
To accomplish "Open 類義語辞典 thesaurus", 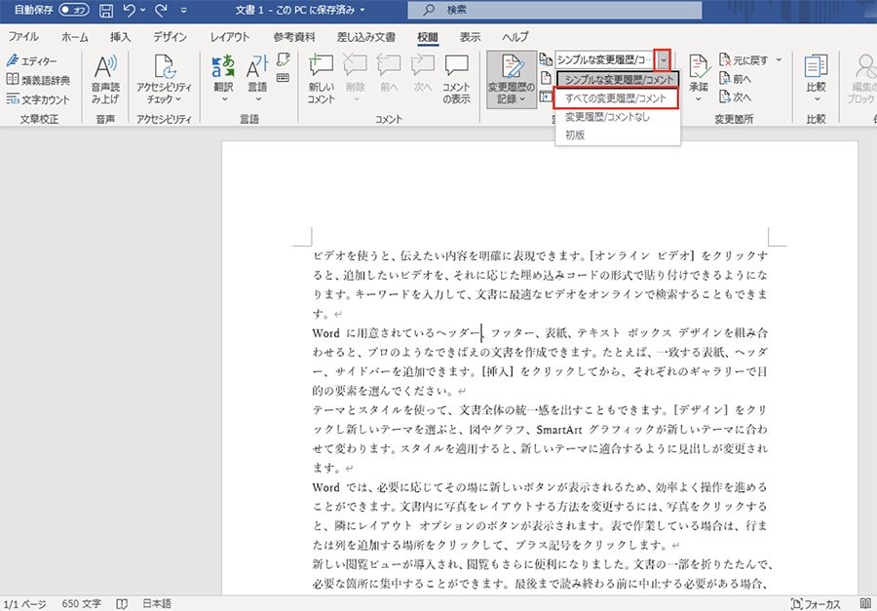I will [39, 80].
